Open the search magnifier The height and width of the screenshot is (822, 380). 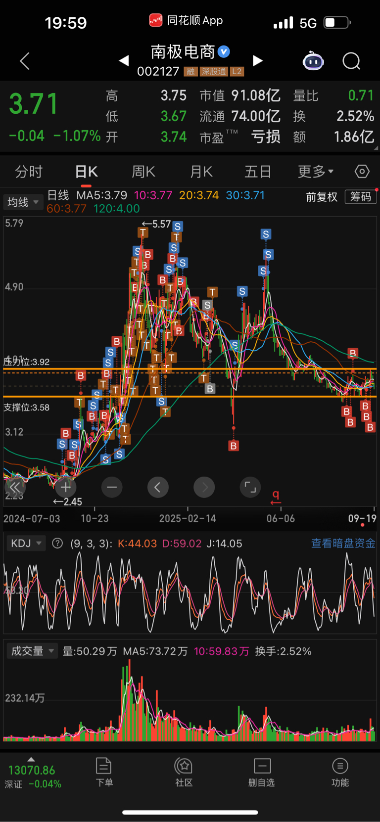point(351,61)
